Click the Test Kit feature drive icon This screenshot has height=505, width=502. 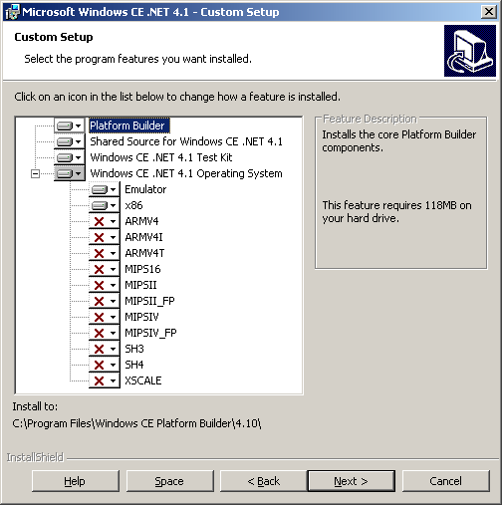point(65,157)
